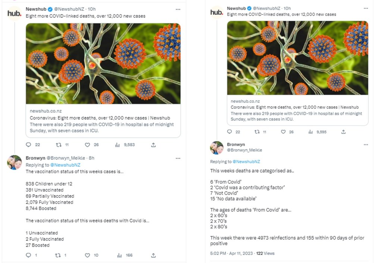Open more options on Bronwyn's left reply
This screenshot has width=382, height=263.
(178, 158)
